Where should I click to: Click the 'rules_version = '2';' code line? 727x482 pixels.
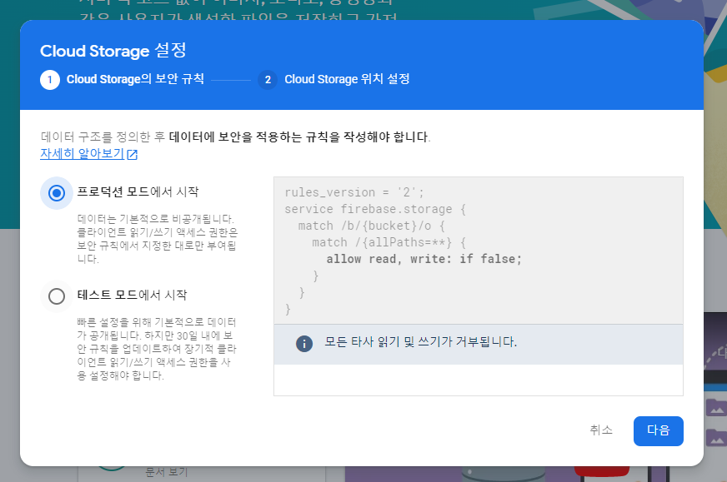353,192
